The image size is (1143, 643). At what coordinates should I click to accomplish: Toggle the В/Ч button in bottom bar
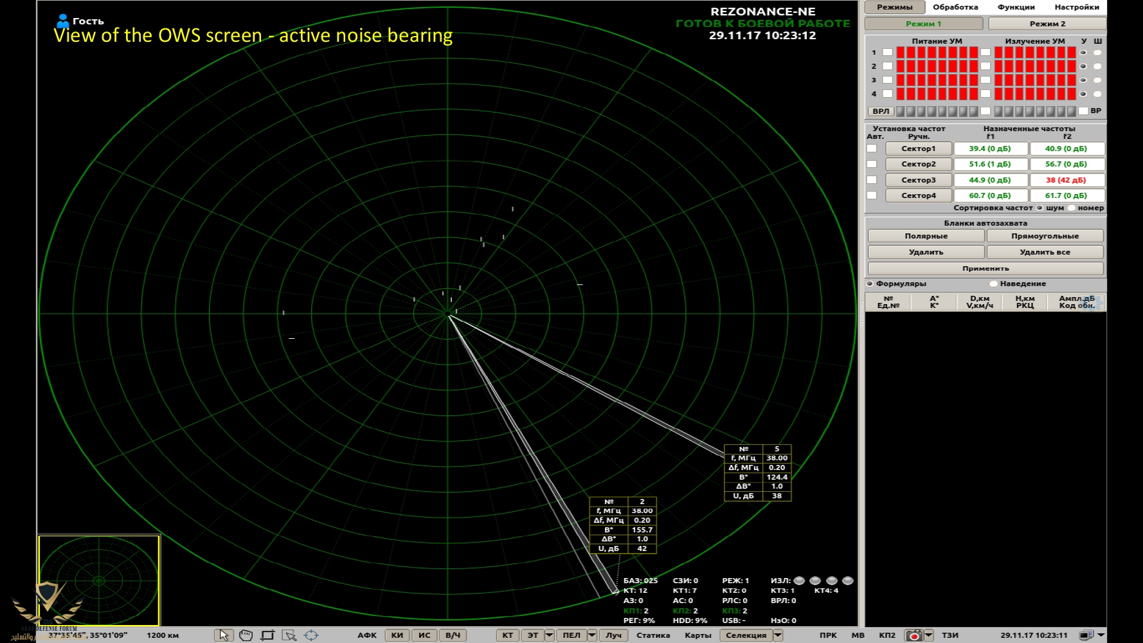click(x=453, y=635)
